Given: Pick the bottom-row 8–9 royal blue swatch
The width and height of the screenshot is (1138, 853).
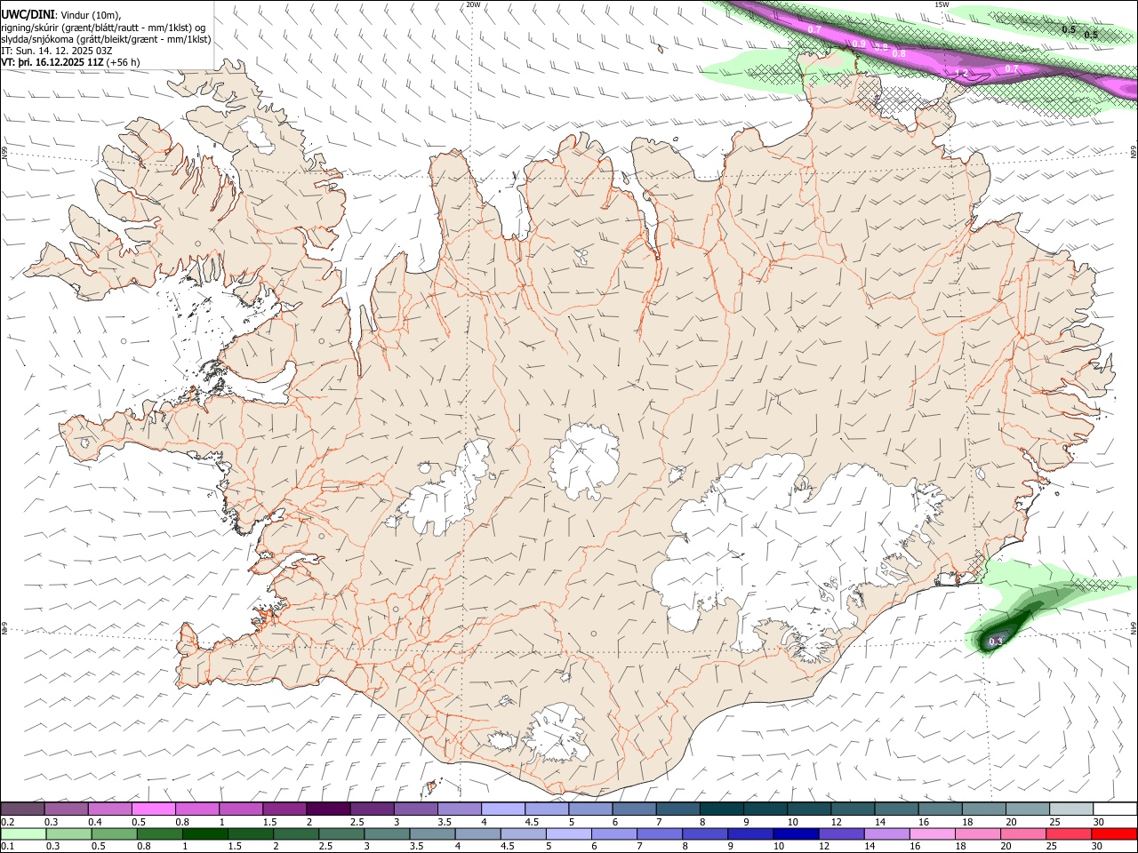Looking at the screenshot, I should (x=704, y=834).
